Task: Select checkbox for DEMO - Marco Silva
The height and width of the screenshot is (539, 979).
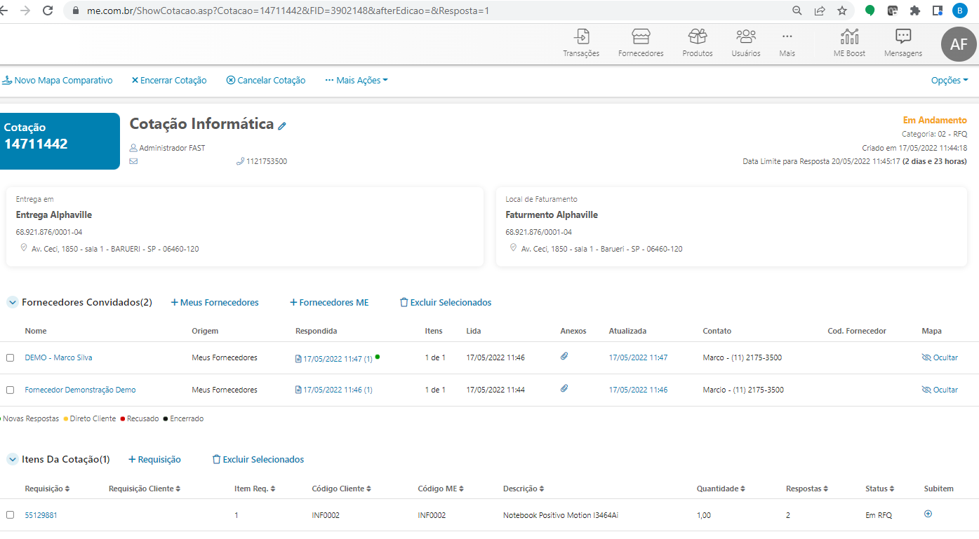Action: (10, 357)
